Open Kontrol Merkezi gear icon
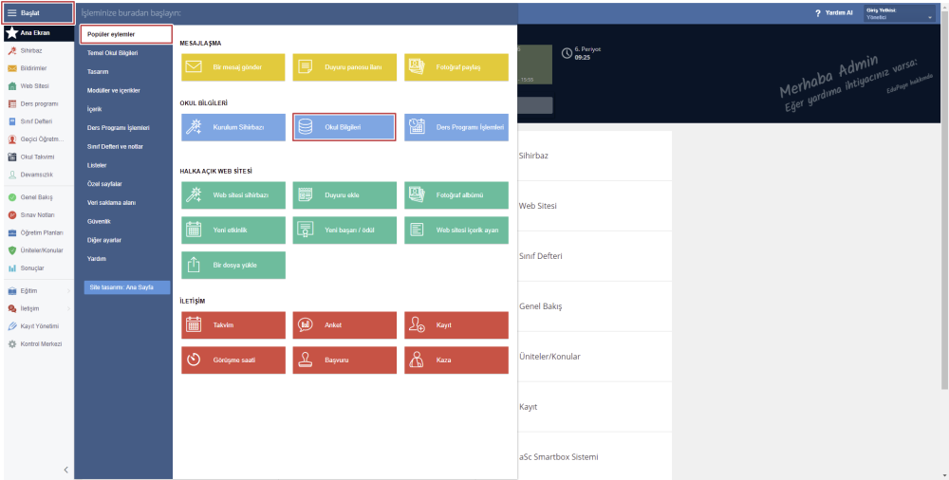Viewport: 949px width, 480px height. [12, 343]
